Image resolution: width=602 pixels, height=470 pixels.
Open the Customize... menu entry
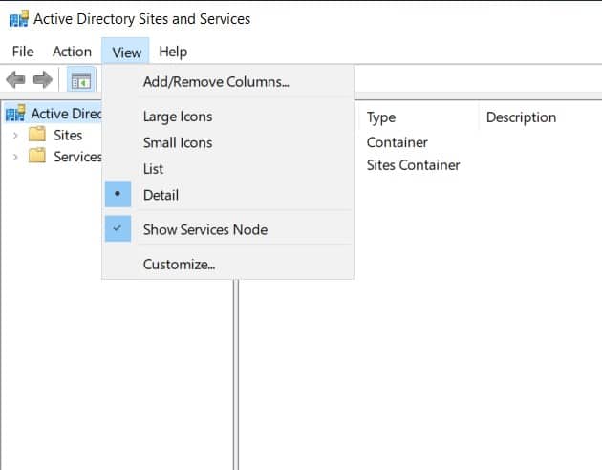tap(179, 264)
